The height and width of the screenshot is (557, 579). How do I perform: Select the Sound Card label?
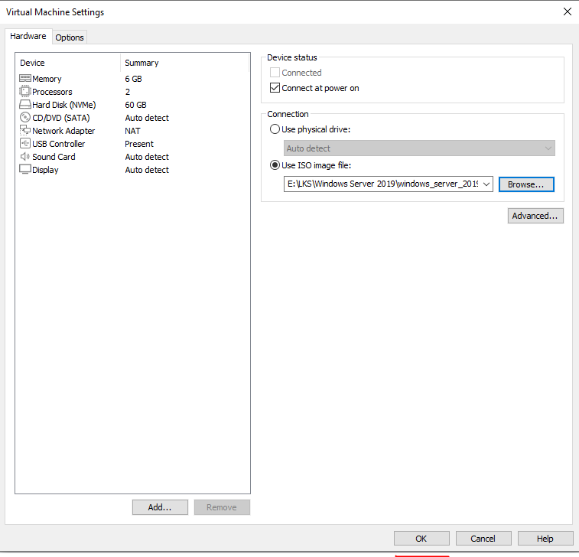[54, 157]
